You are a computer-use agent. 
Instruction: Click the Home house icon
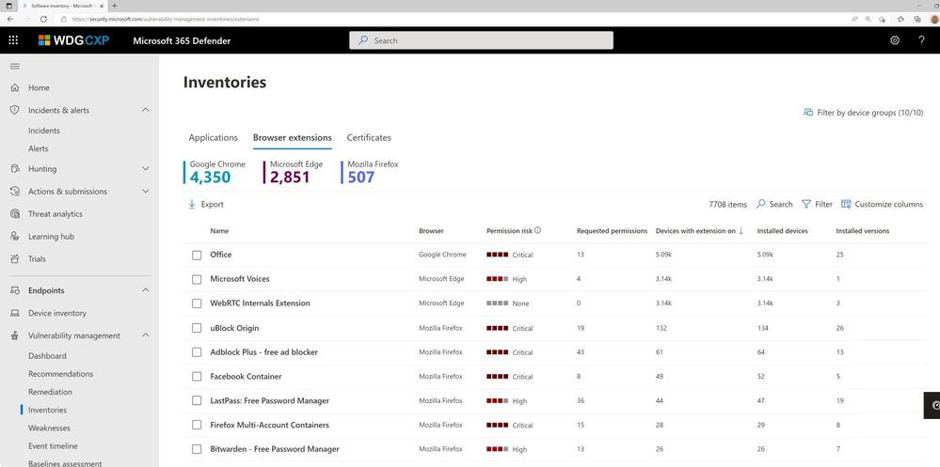(x=15, y=87)
